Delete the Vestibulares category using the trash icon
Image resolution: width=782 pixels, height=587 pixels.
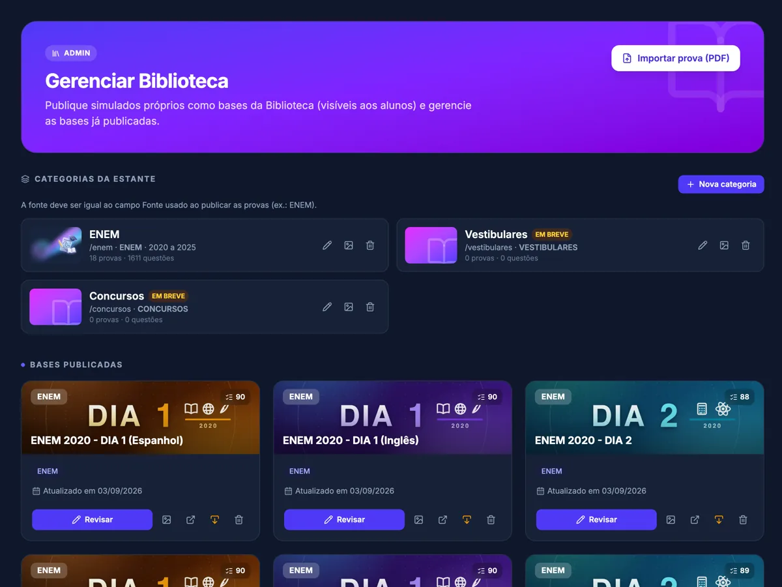(746, 245)
